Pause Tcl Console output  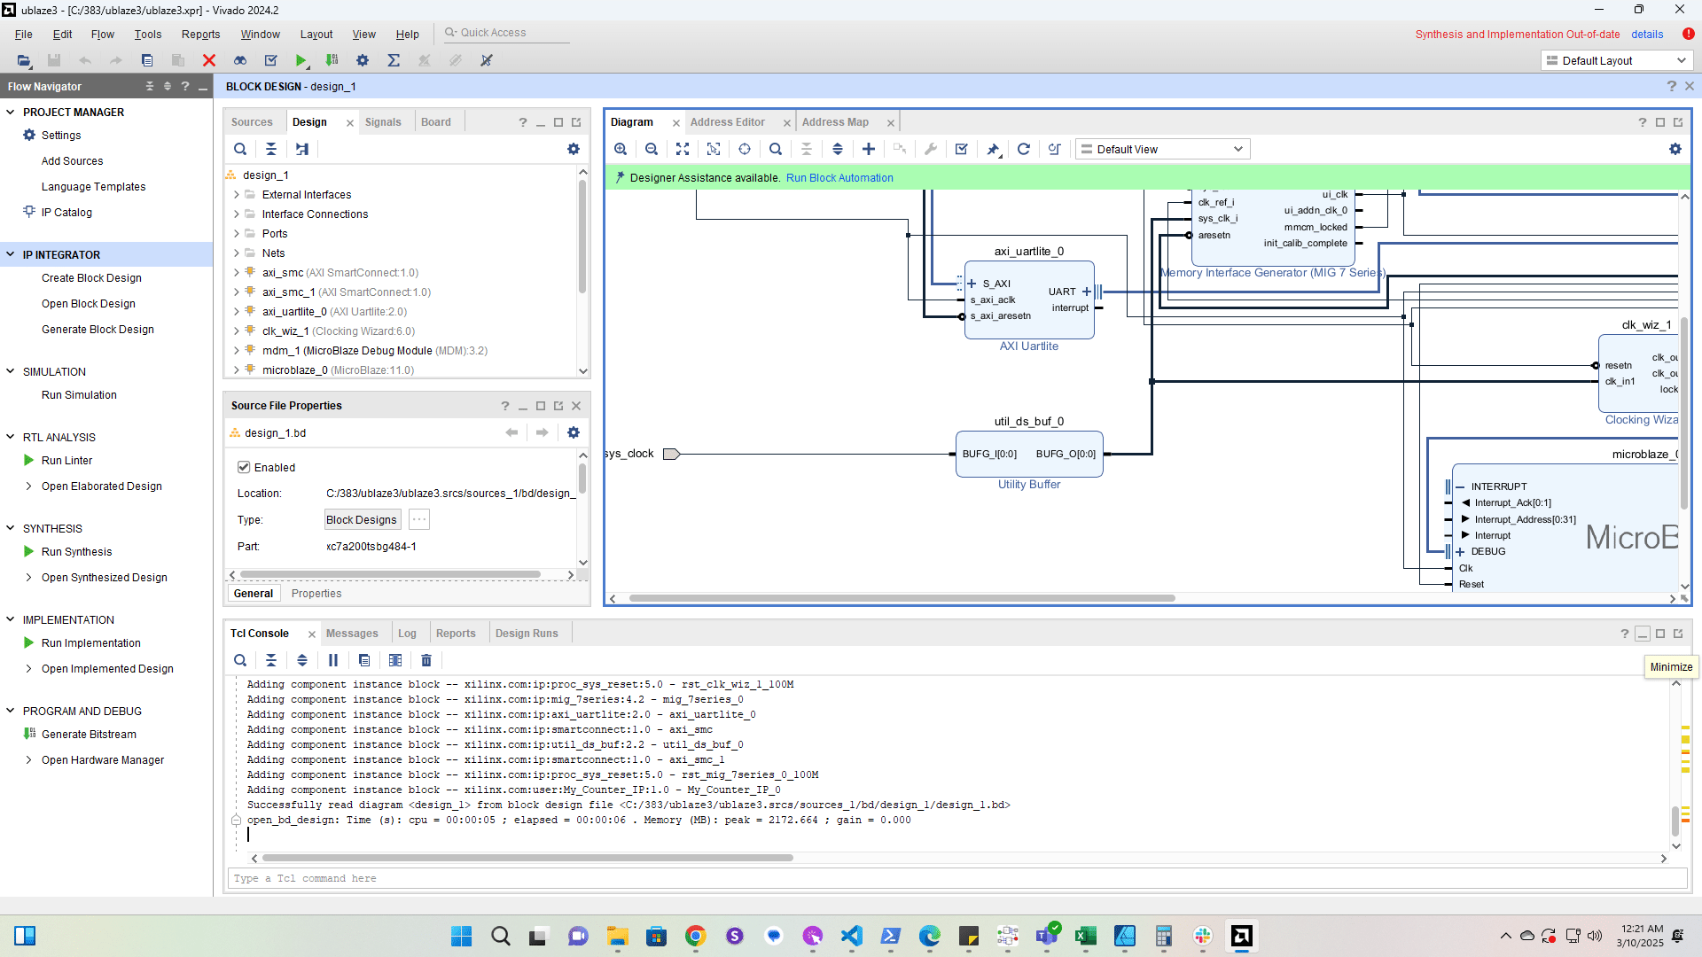point(333,660)
